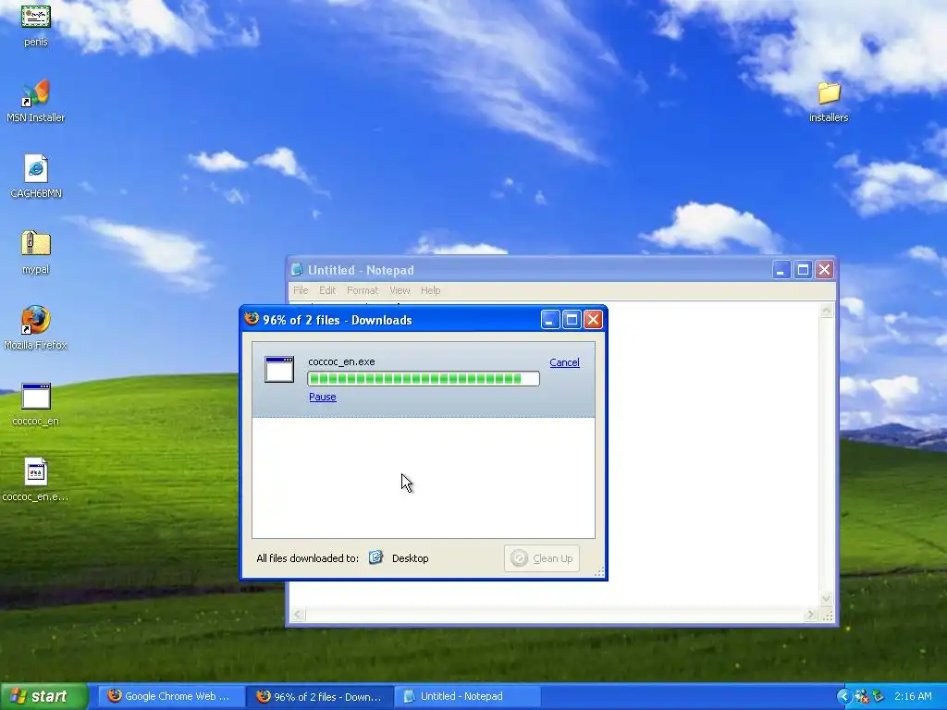Switch to Untitled - Notepad taskbar button
The height and width of the screenshot is (710, 947).
(x=468, y=697)
